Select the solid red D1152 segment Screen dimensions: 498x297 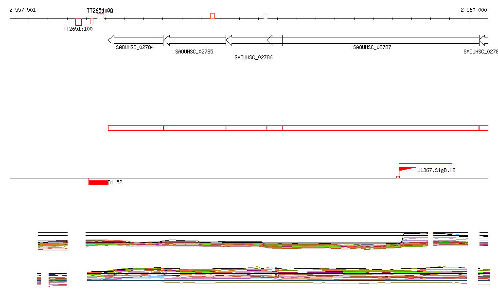coord(98,182)
